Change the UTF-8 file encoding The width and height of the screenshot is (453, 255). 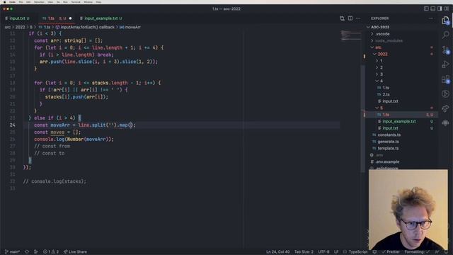(x=323, y=252)
